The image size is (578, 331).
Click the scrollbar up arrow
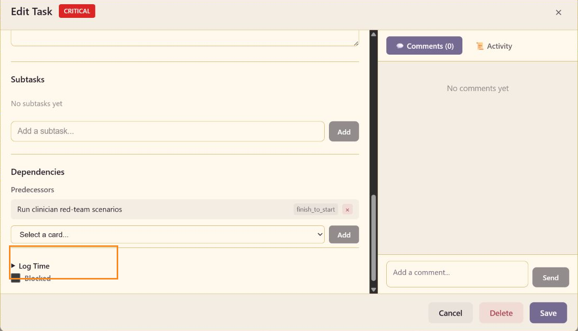(x=374, y=34)
